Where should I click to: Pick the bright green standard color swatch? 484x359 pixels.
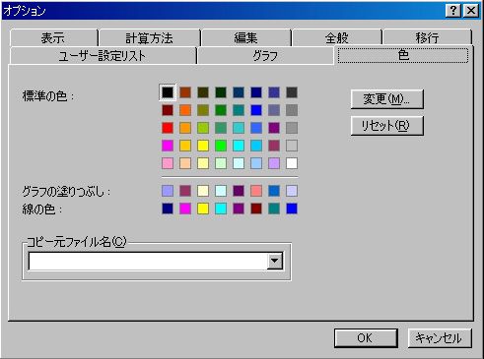coord(221,146)
